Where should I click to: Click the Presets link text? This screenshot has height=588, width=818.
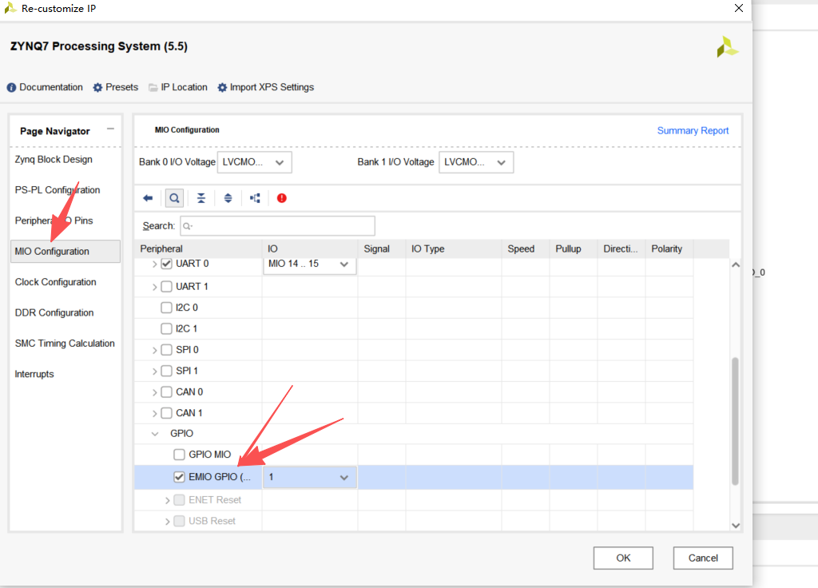[121, 87]
